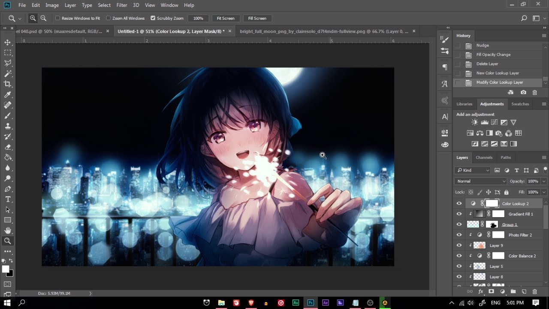Select the Clone Stamp tool

[x=8, y=126]
